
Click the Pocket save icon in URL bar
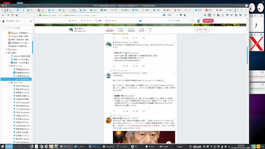[181, 15]
